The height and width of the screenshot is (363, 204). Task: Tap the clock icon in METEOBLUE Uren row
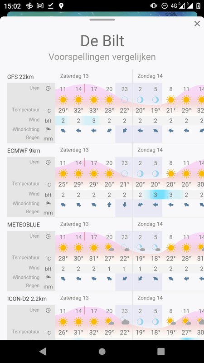click(48, 236)
